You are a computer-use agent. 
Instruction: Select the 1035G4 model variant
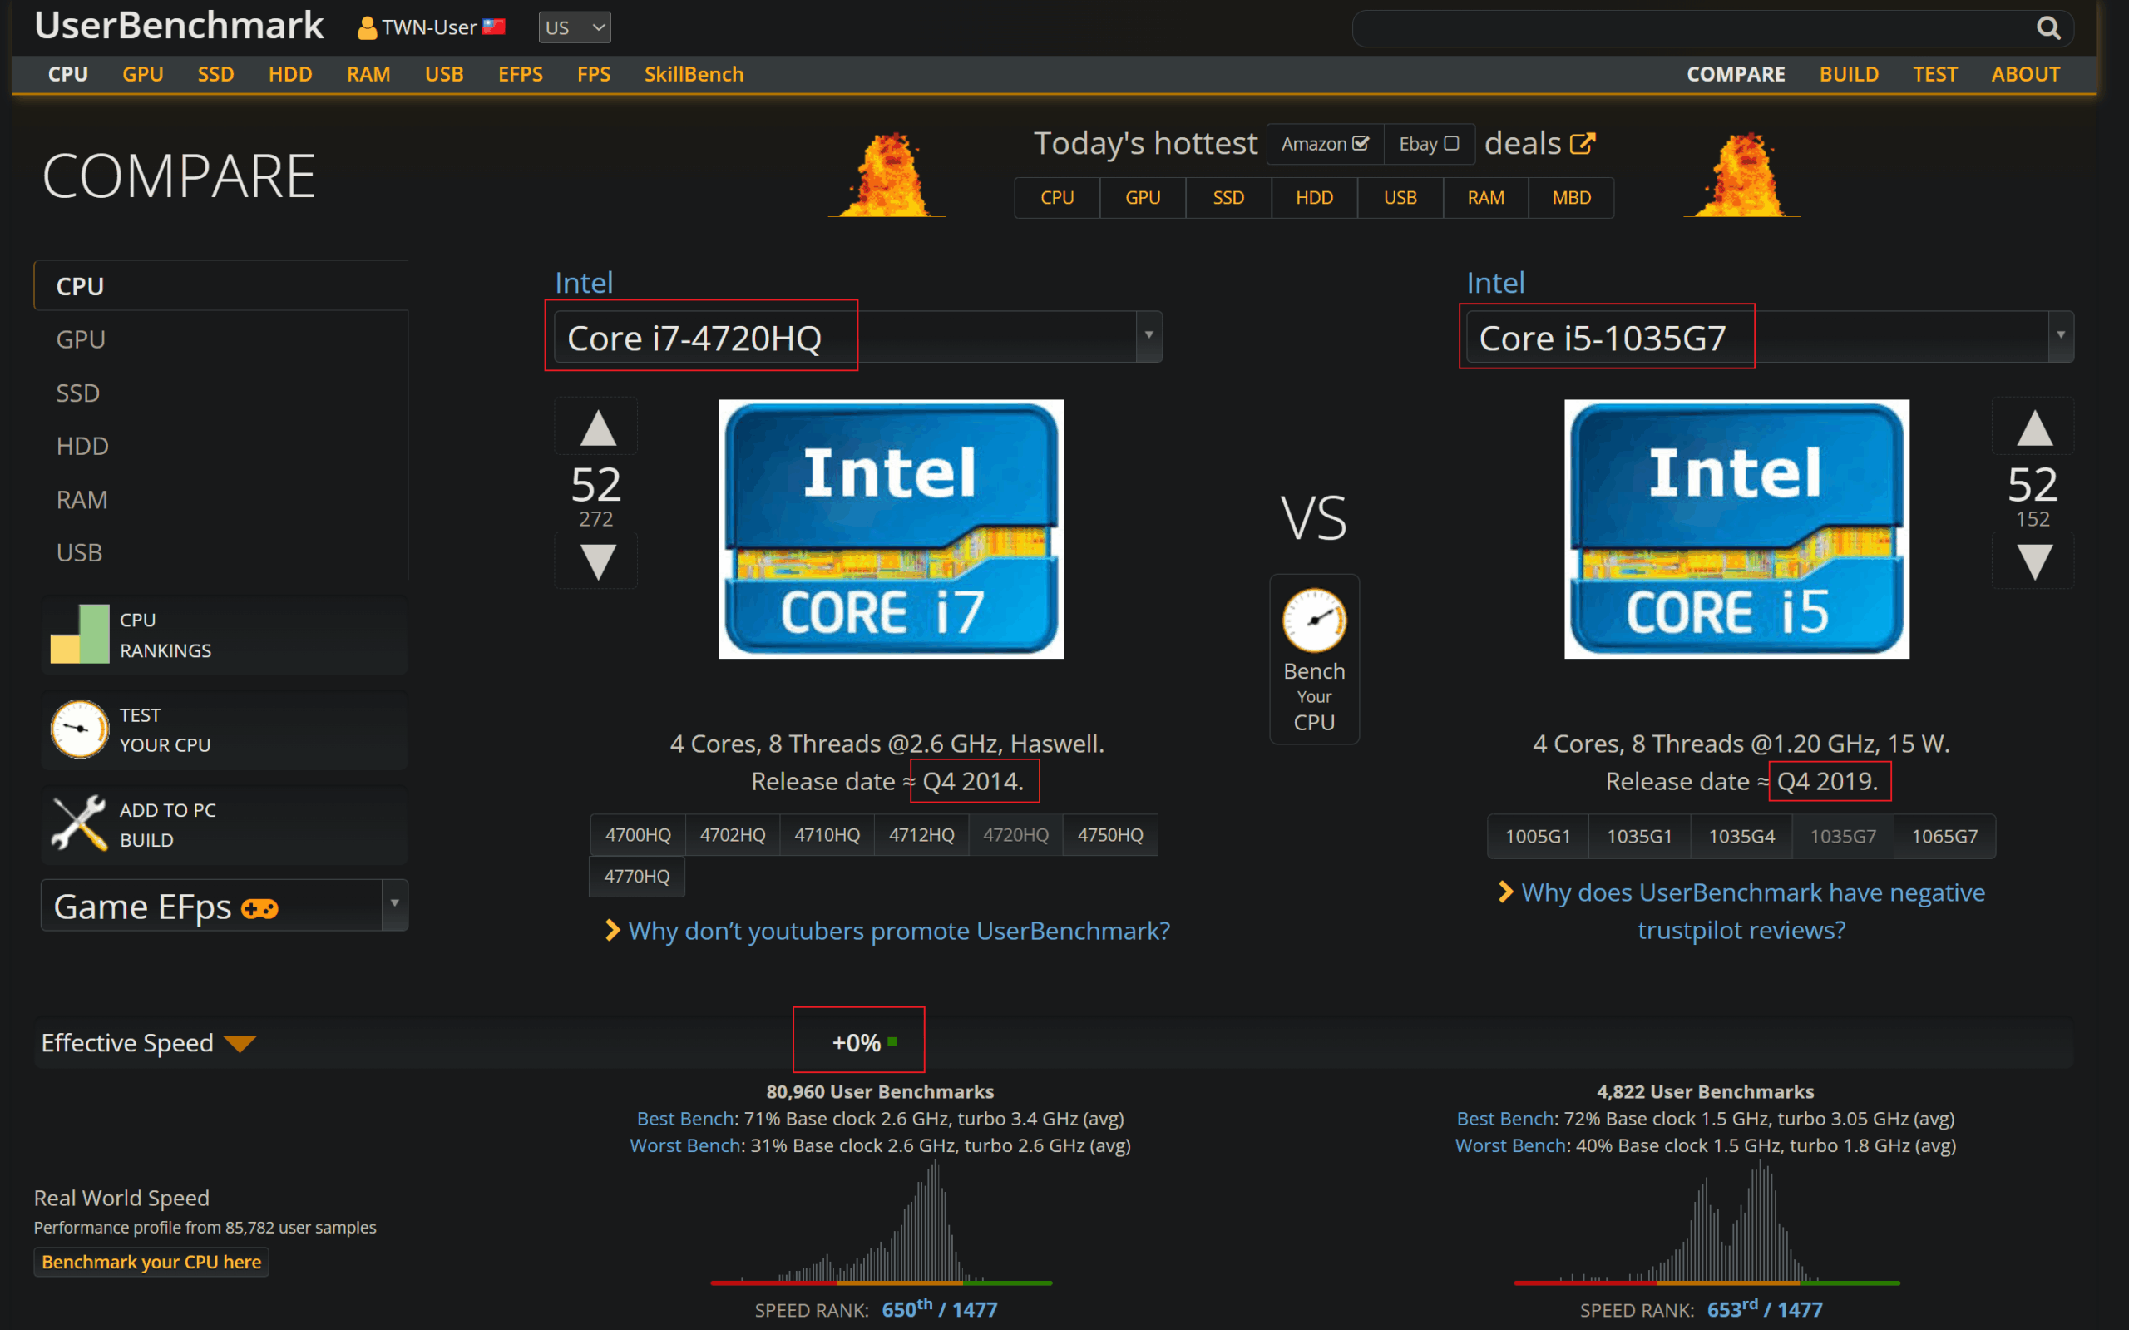(1741, 836)
